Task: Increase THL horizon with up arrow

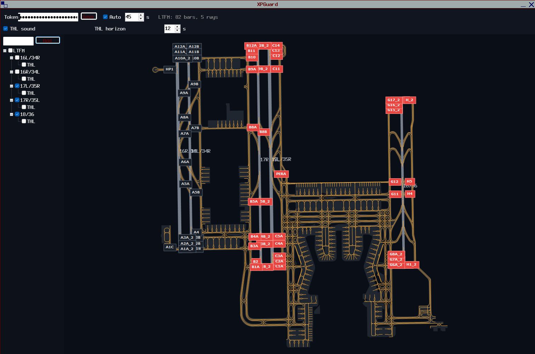Action: click(x=177, y=27)
